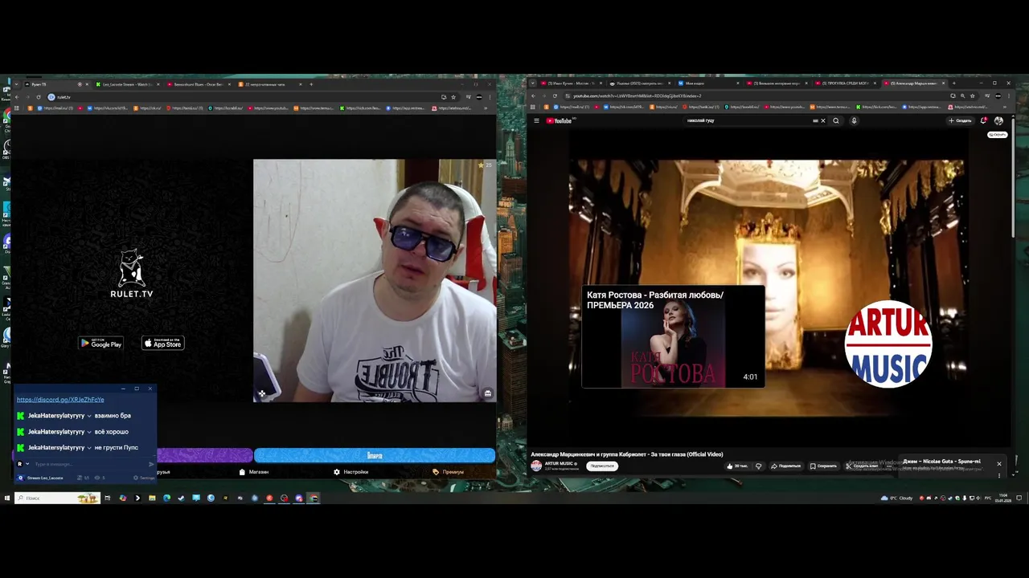Open ARTUR MUSIC channel name
The height and width of the screenshot is (578, 1029).
(x=560, y=463)
